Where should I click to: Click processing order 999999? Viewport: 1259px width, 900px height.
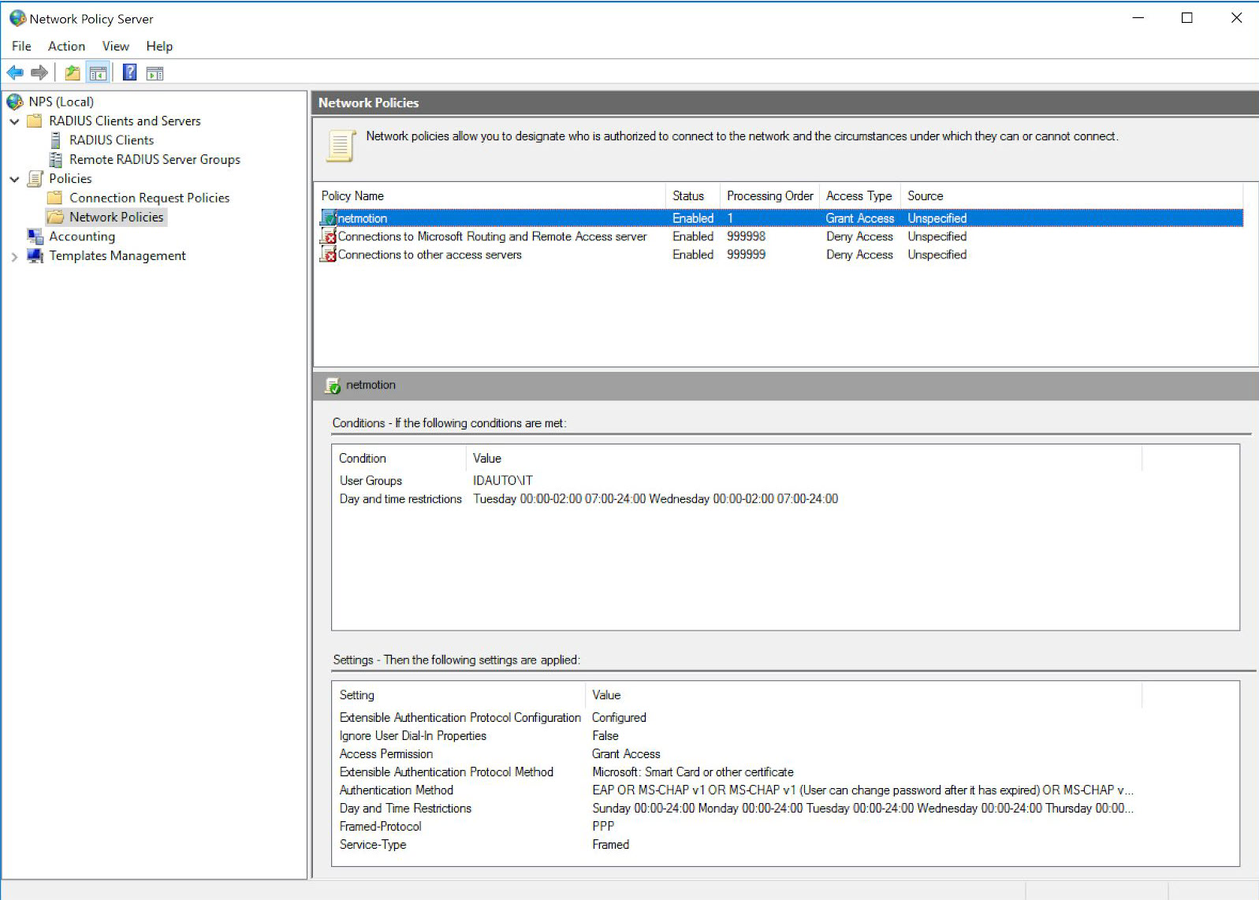coord(746,255)
